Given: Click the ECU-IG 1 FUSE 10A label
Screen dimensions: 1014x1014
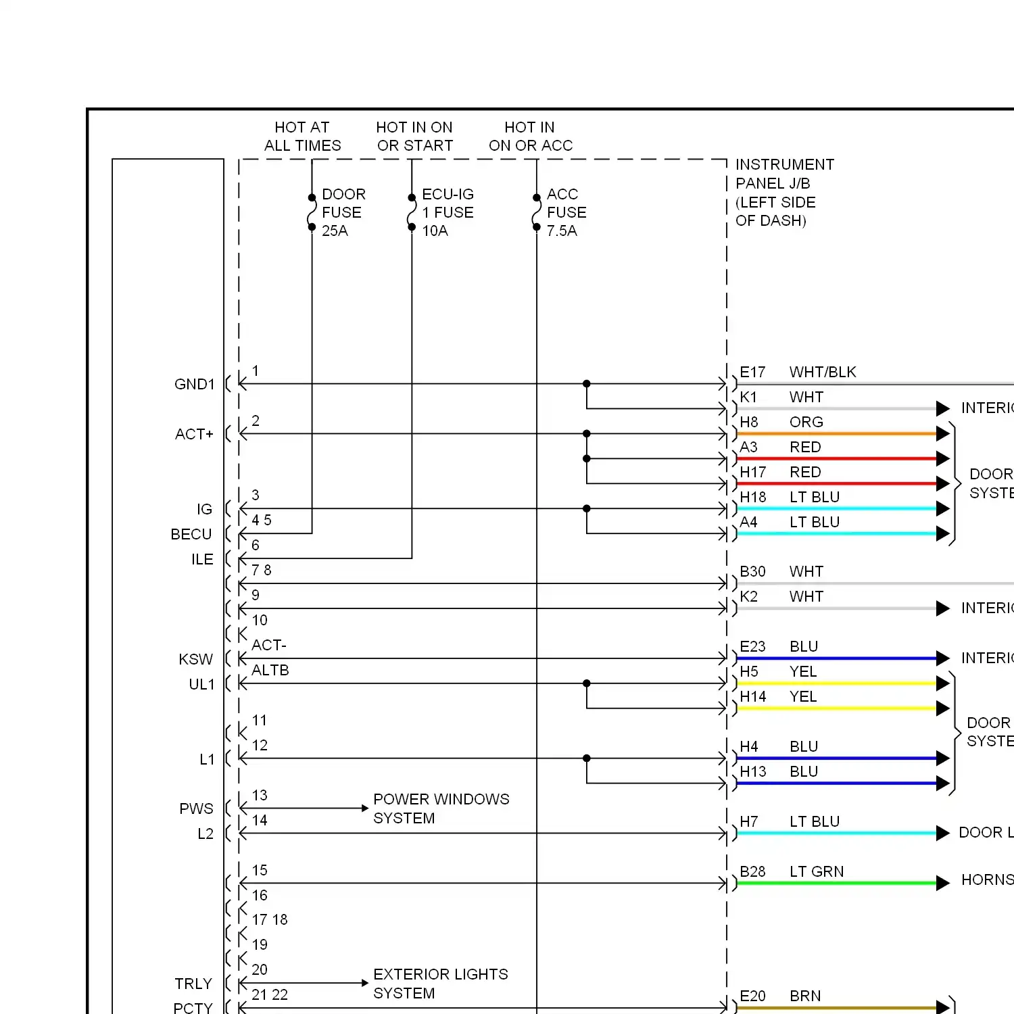Looking at the screenshot, I should [448, 212].
